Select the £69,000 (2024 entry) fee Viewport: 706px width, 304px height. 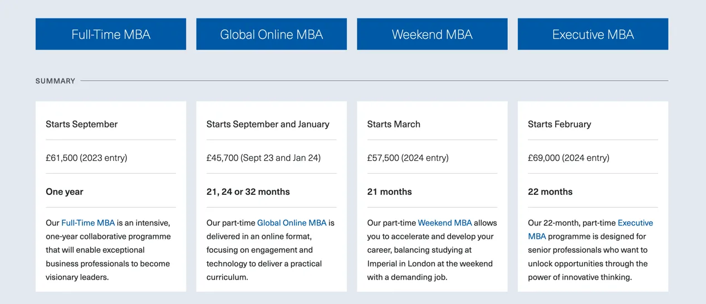coord(568,158)
